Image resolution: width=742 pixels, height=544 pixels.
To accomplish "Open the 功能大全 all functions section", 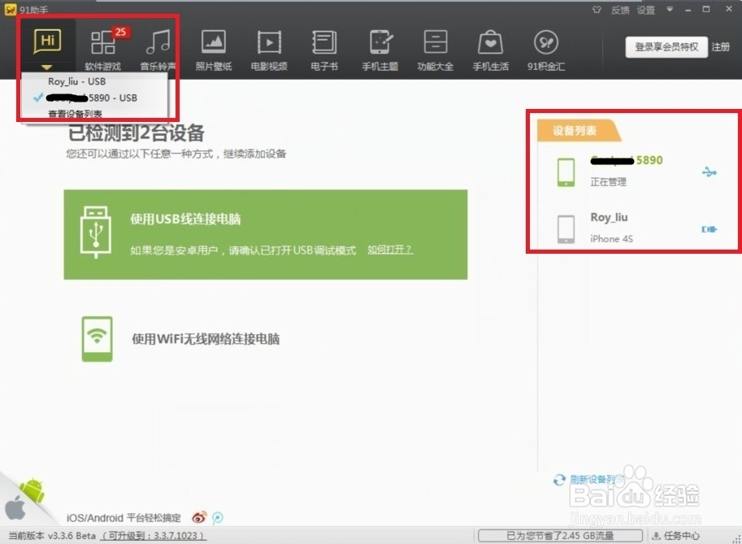I will click(x=435, y=50).
